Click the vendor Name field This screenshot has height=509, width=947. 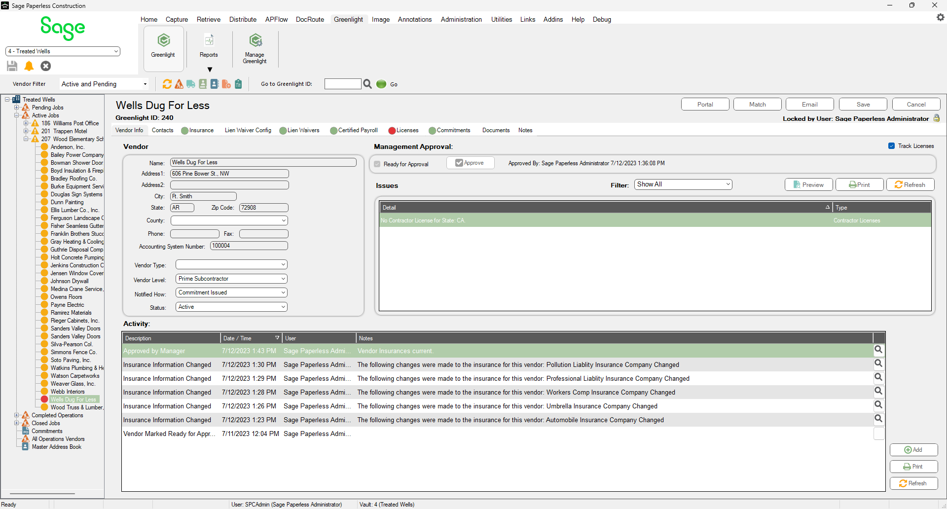[263, 162]
